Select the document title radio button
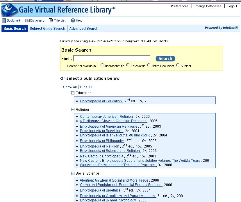 pos(102,65)
